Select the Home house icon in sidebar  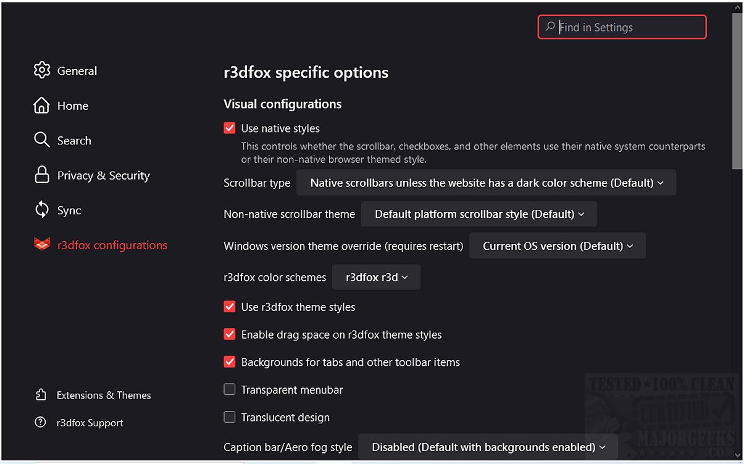coord(42,106)
